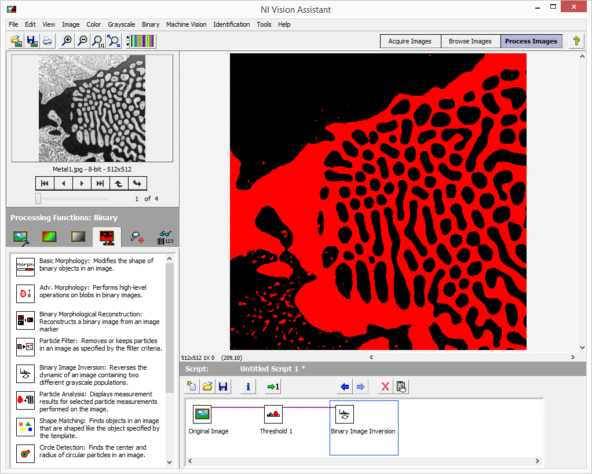This screenshot has height=474, width=592.
Task: Delete the selected step with red X
Action: (x=385, y=387)
